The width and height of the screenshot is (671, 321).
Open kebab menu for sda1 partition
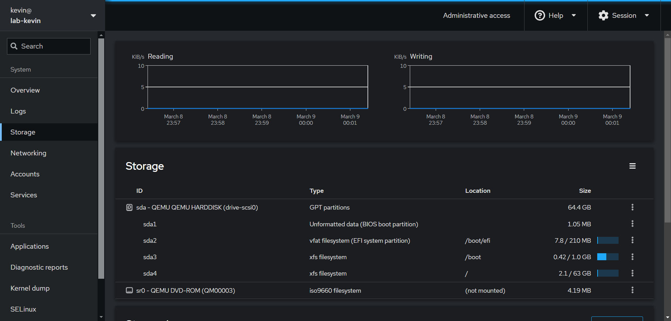(x=632, y=224)
